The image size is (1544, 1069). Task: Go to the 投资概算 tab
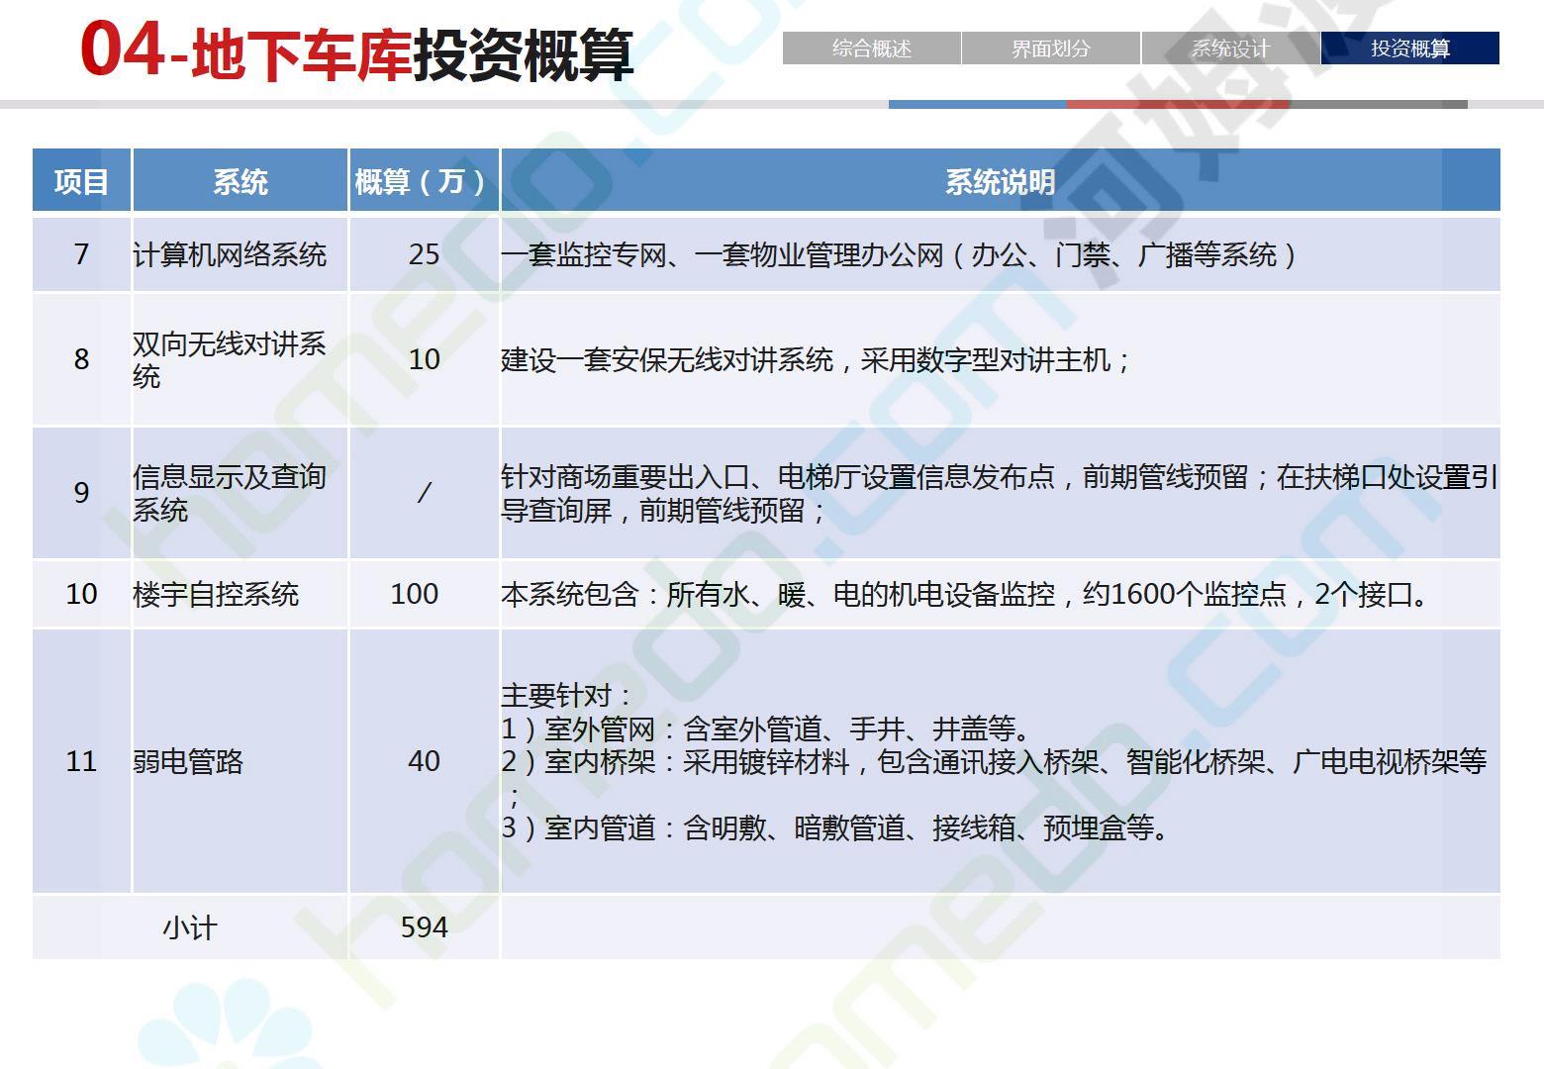pyautogui.click(x=1410, y=49)
